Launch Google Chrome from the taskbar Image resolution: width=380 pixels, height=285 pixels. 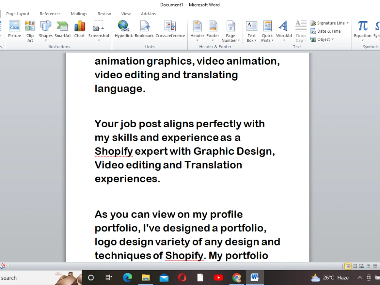(236, 278)
